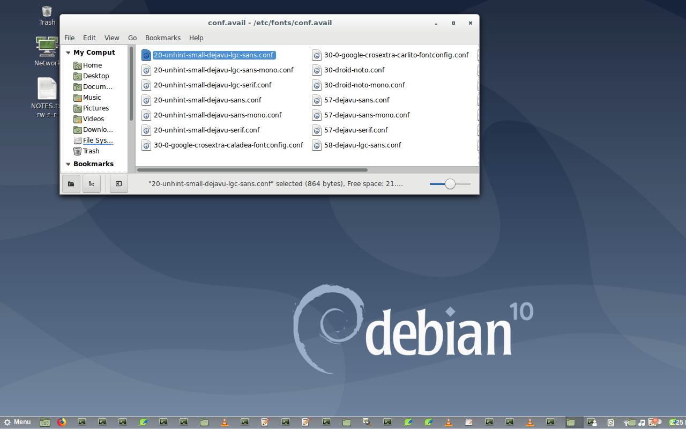686x429 pixels.
Task: Open the Go menu
Action: pyautogui.click(x=132, y=38)
